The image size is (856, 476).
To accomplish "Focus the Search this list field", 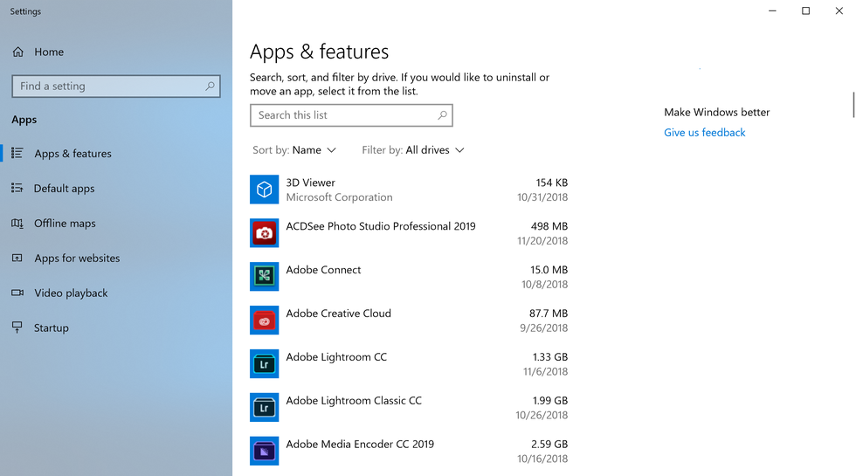I will pyautogui.click(x=351, y=115).
